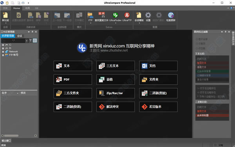Open the 输出窗口 output window tab

6,141
